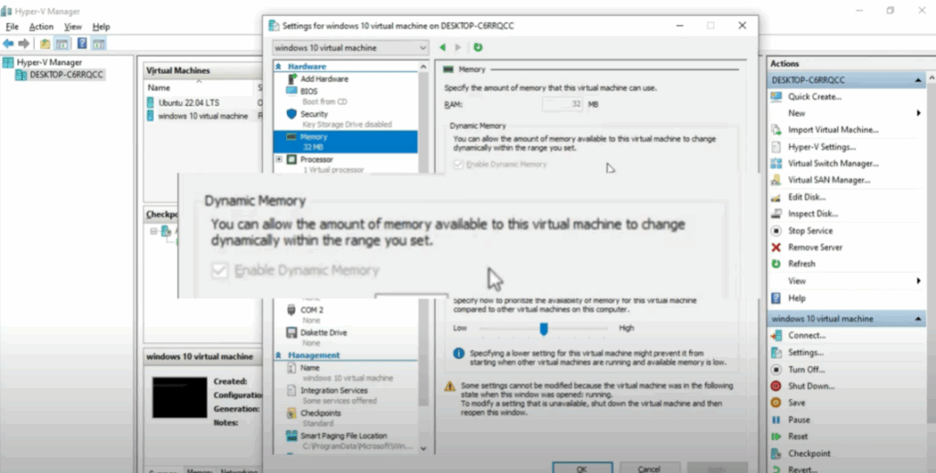
Task: Click the Forward arrow in Hyper-V Manager toolbar
Action: [x=24, y=44]
